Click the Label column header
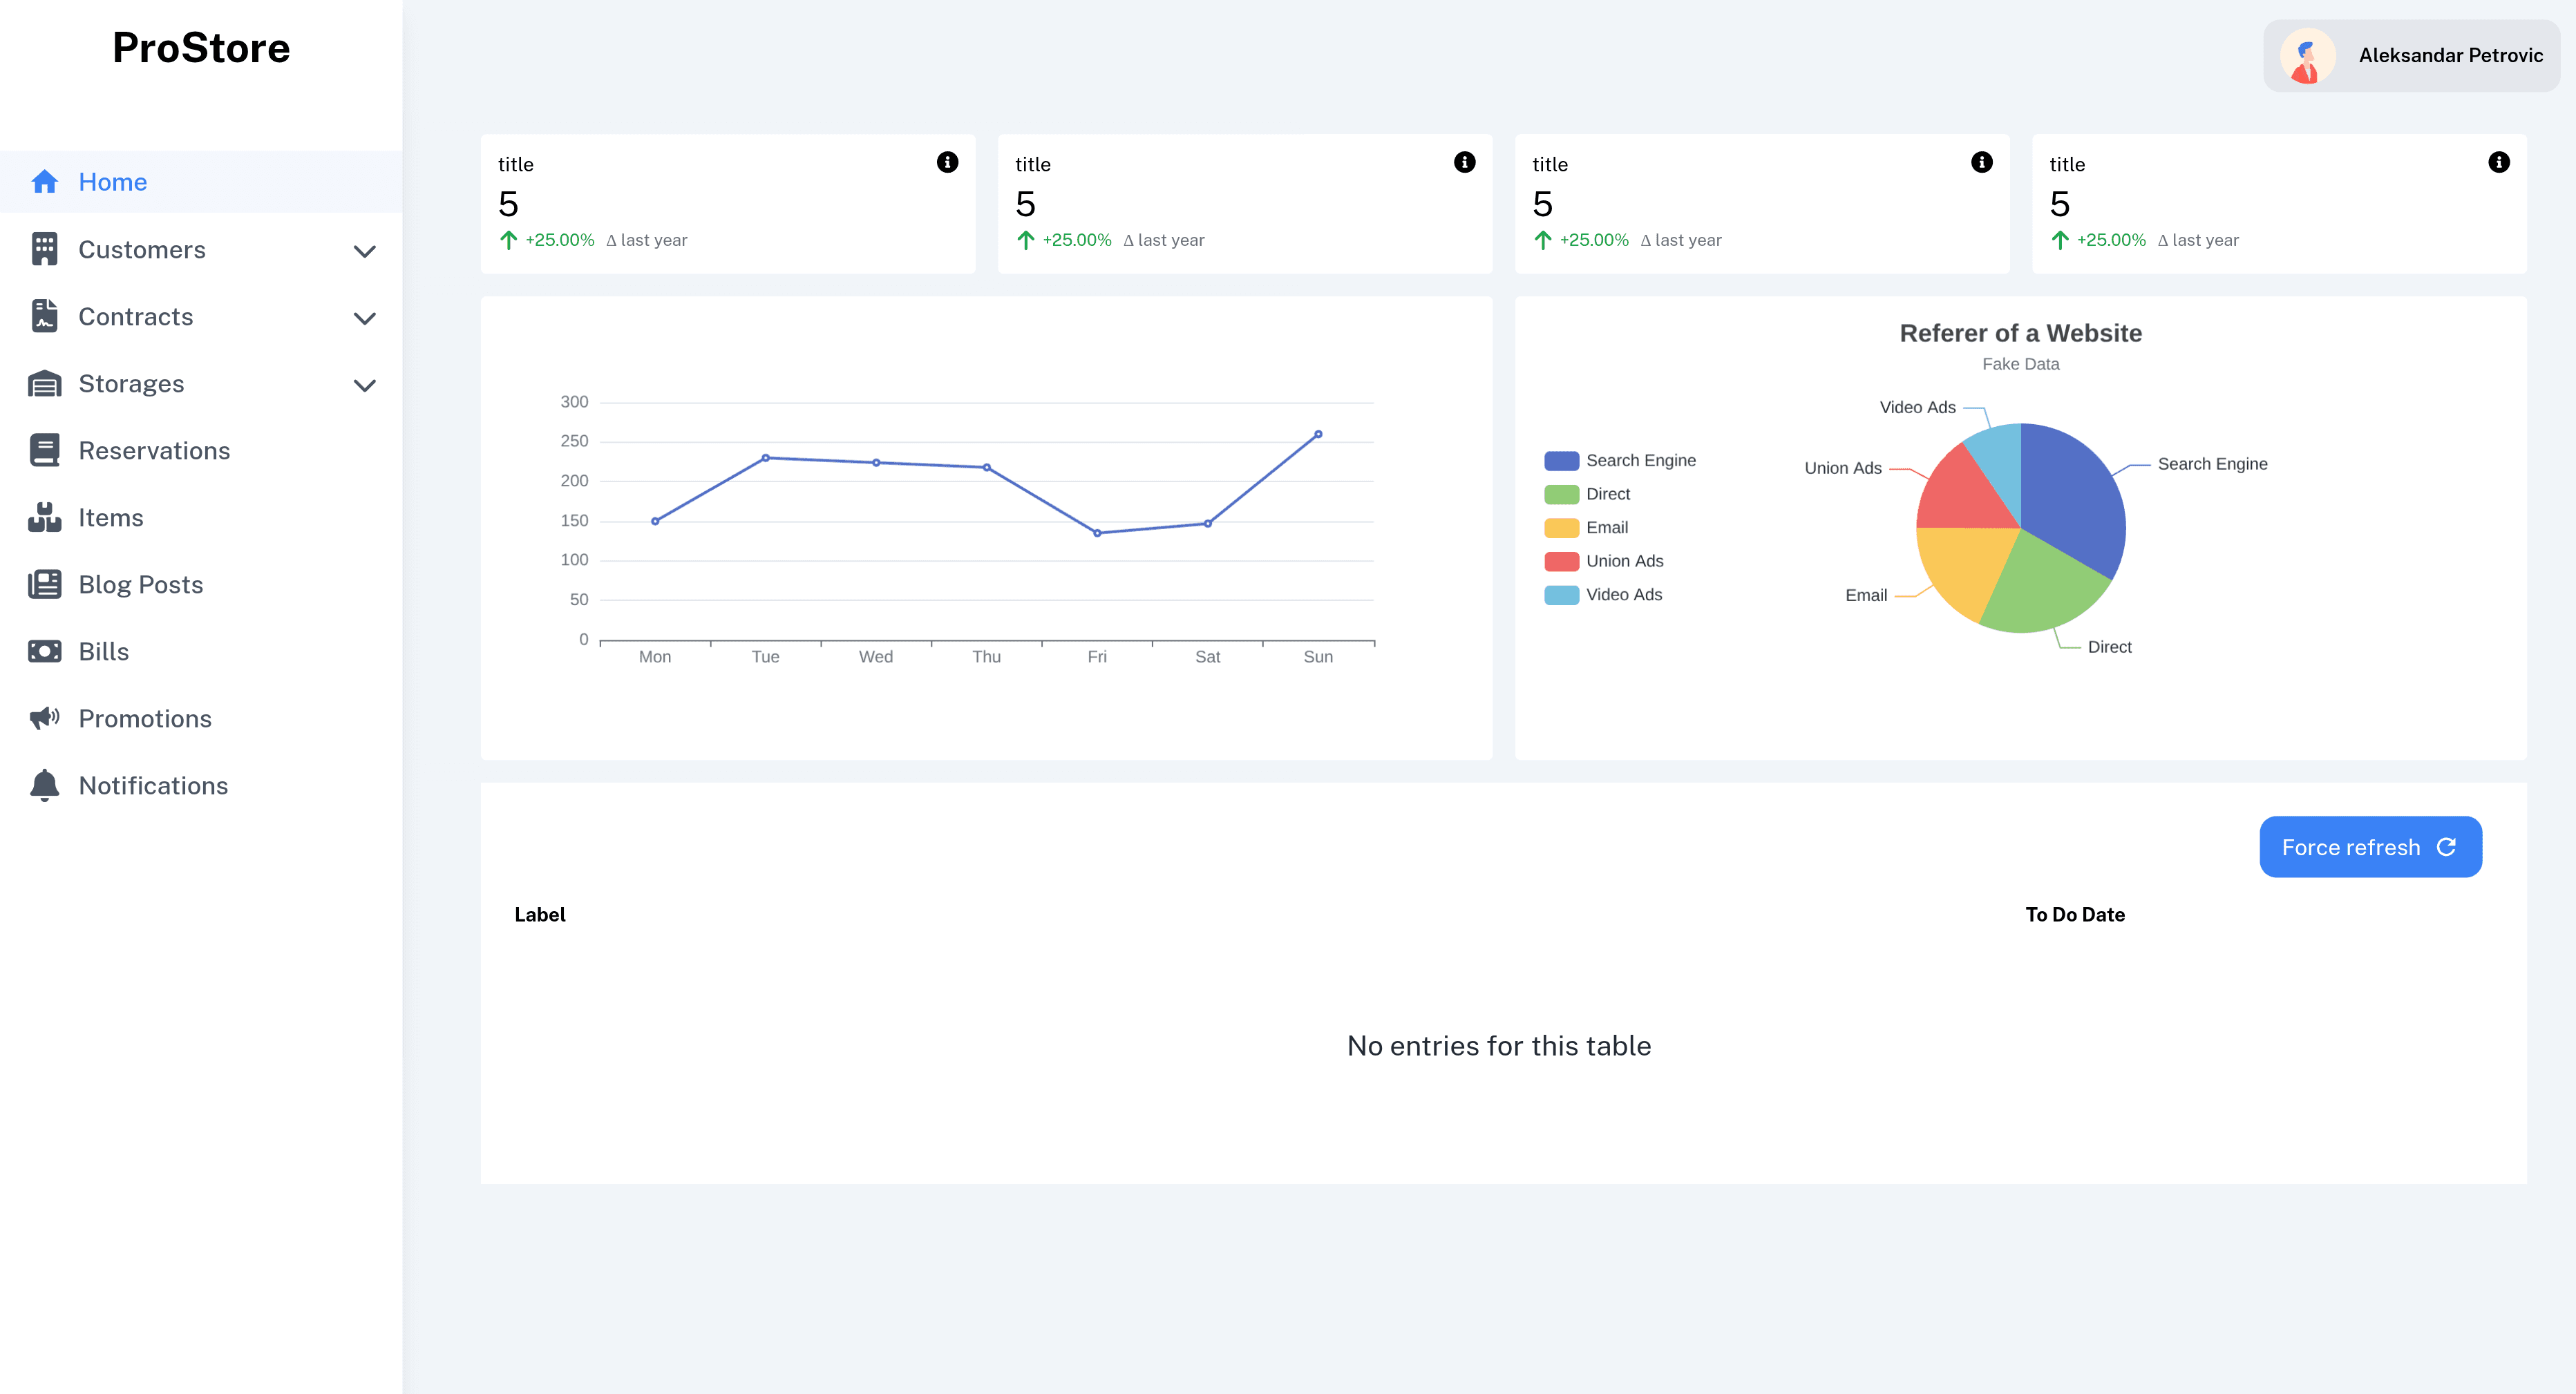 (x=539, y=914)
